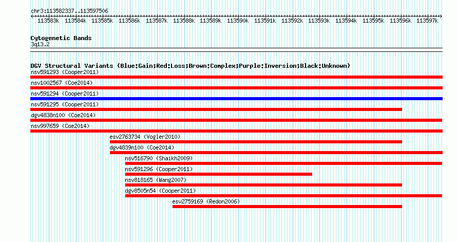Select the 3q13.2 band label
The width and height of the screenshot is (457, 242).
40,44
